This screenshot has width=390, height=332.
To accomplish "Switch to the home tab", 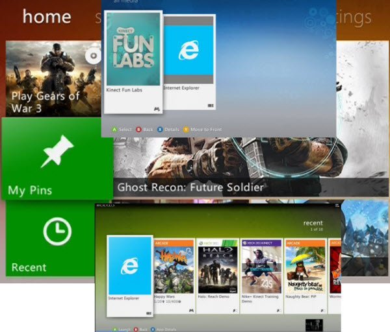I will click(x=47, y=16).
